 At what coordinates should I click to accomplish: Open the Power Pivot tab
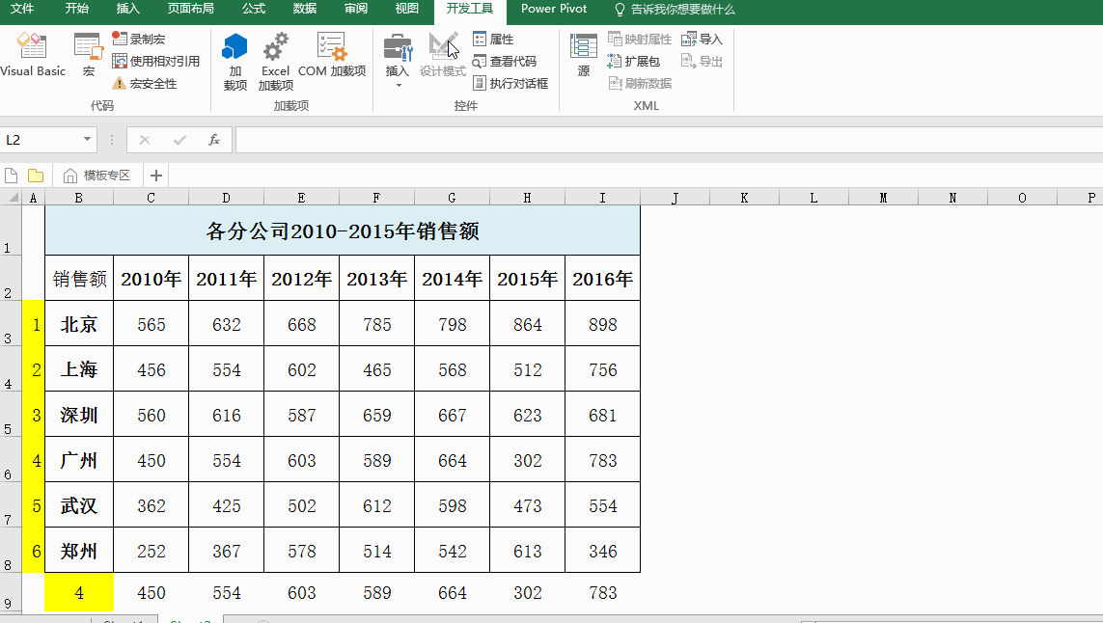(554, 9)
